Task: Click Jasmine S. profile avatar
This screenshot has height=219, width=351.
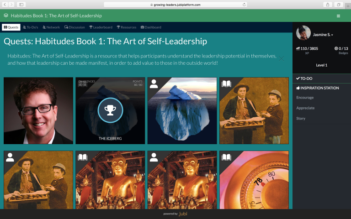Action: pyautogui.click(x=303, y=33)
